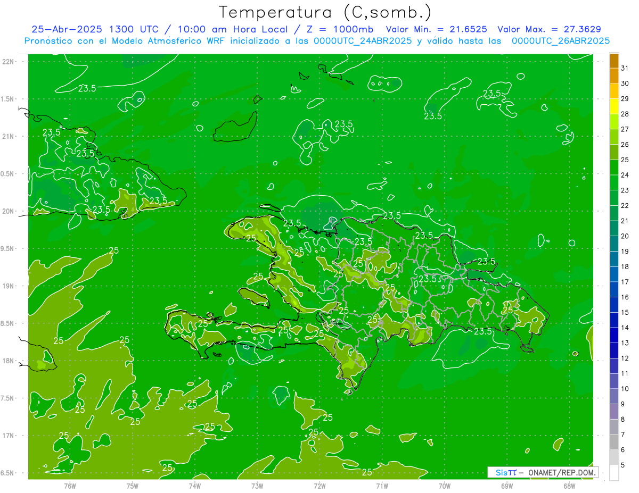The height and width of the screenshot is (493, 639).
Task: Click the initialization time '0000UTC_24ABR2025'
Action: pos(362,41)
